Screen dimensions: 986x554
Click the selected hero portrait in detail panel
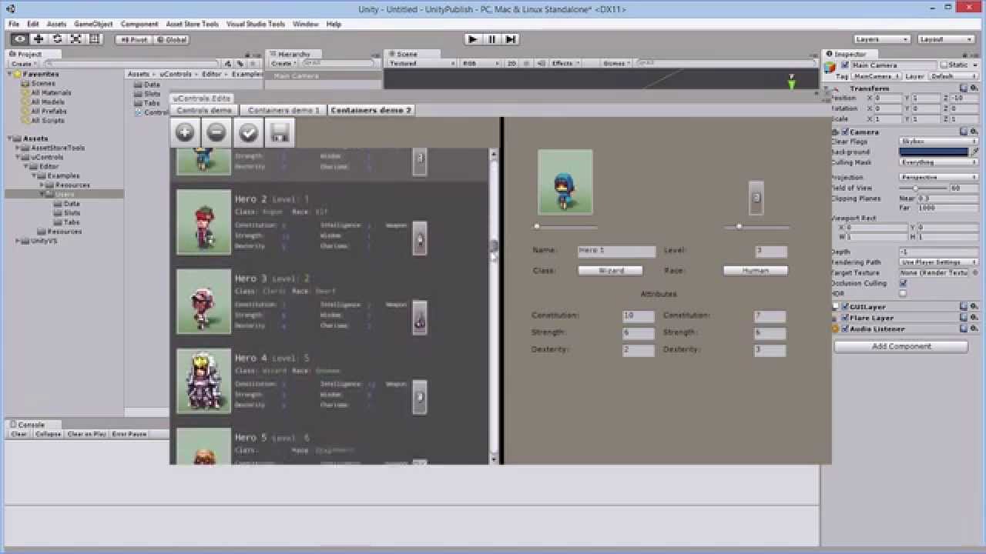(565, 182)
